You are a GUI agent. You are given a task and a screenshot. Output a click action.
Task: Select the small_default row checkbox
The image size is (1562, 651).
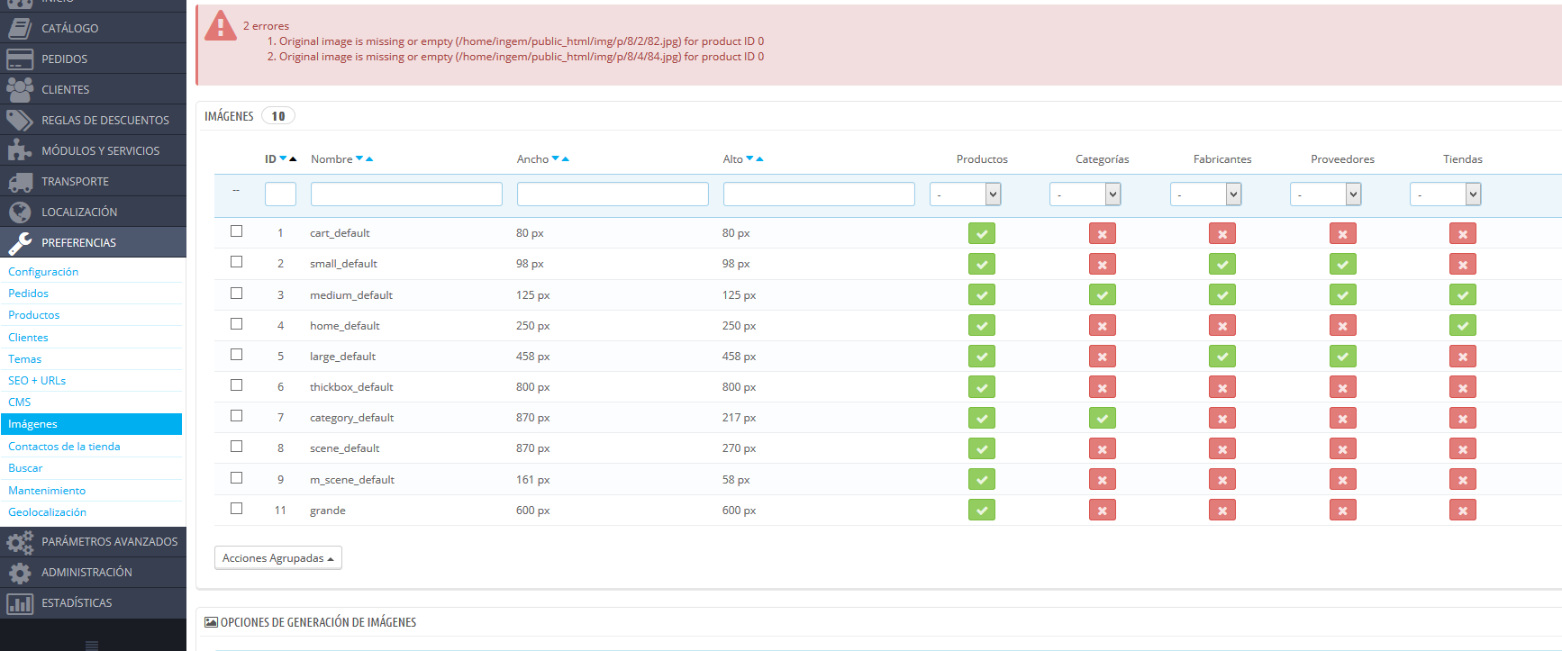(237, 262)
